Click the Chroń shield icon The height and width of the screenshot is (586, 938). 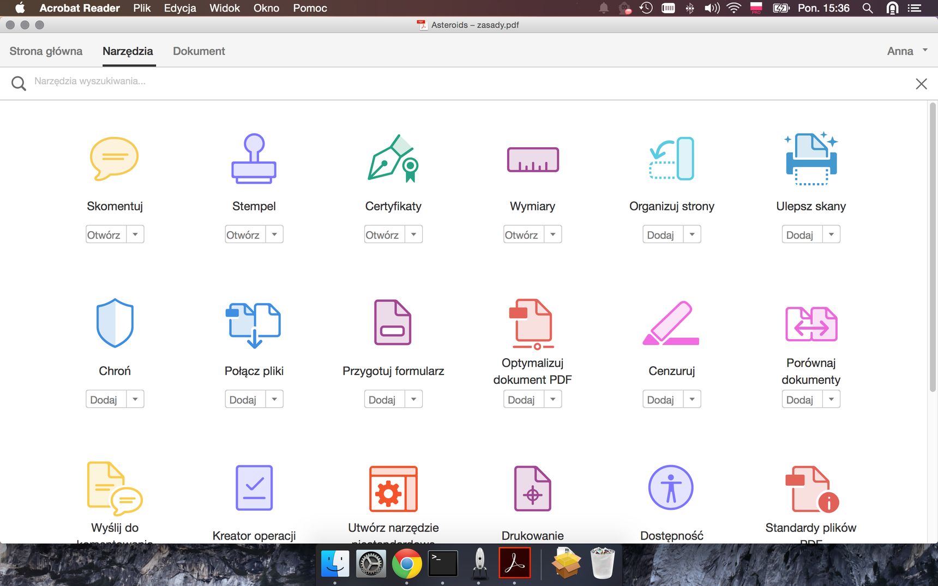point(115,323)
